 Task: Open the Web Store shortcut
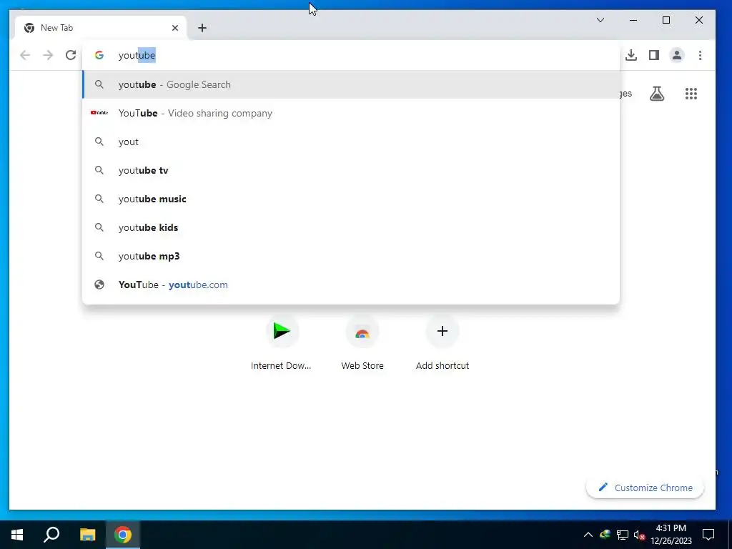click(362, 343)
